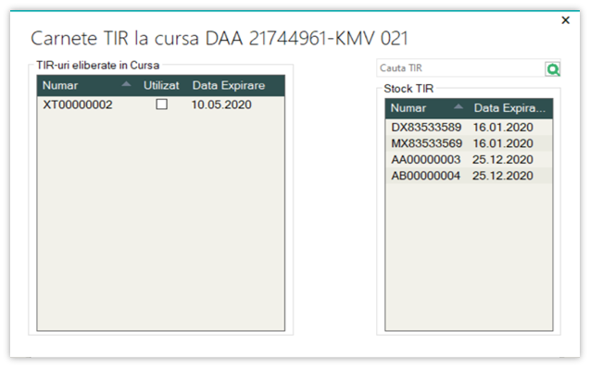
Task: Select stock row AA00000003
Action: [x=469, y=160]
